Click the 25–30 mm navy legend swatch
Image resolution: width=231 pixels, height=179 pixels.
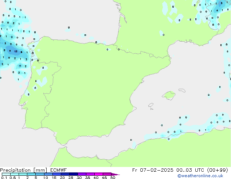[73, 174]
